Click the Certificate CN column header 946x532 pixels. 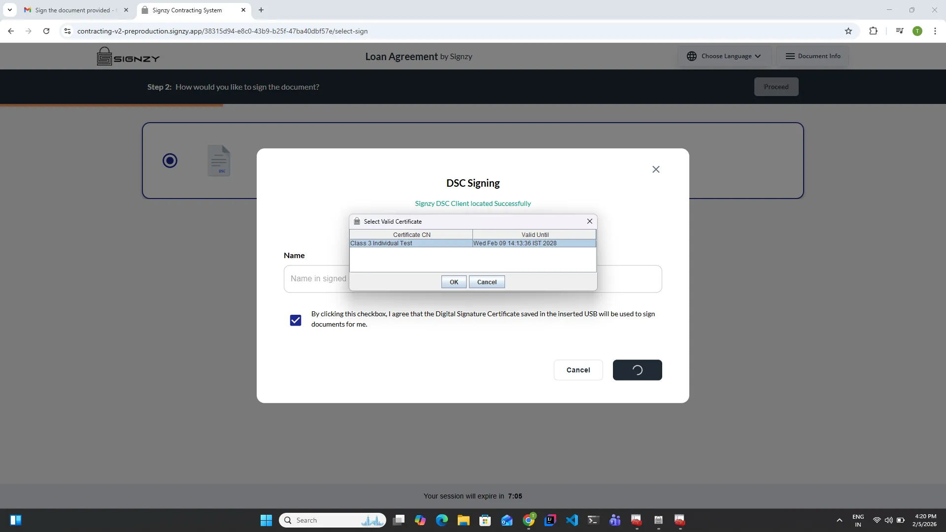(411, 234)
